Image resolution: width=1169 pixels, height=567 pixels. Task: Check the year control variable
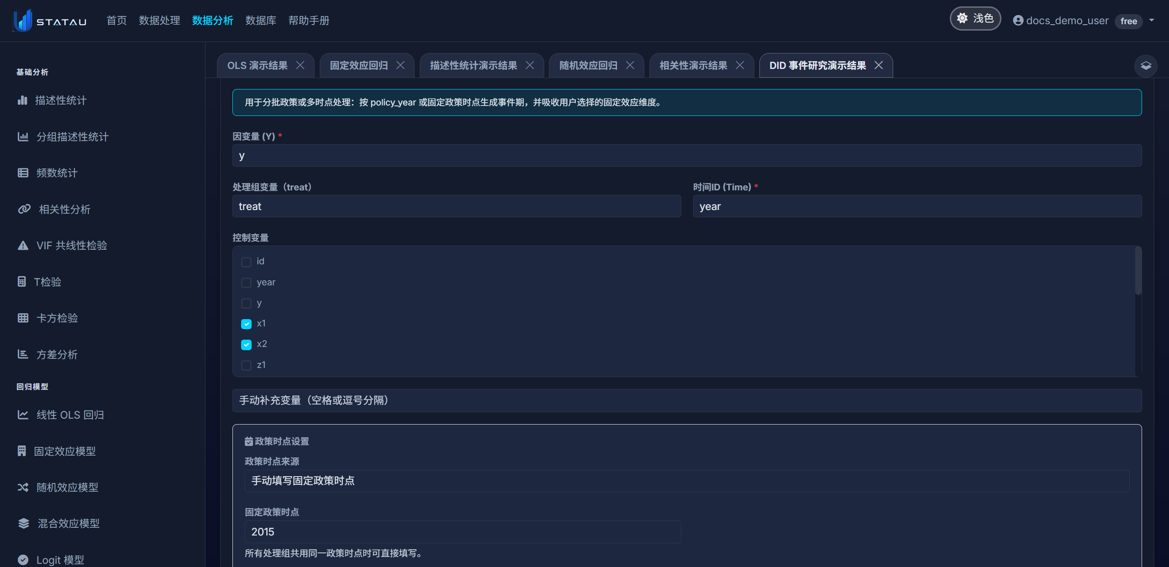click(x=246, y=283)
